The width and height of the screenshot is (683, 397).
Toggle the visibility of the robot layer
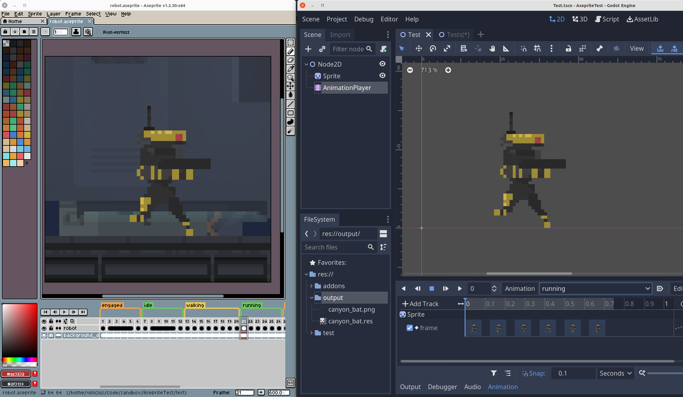tap(44, 328)
